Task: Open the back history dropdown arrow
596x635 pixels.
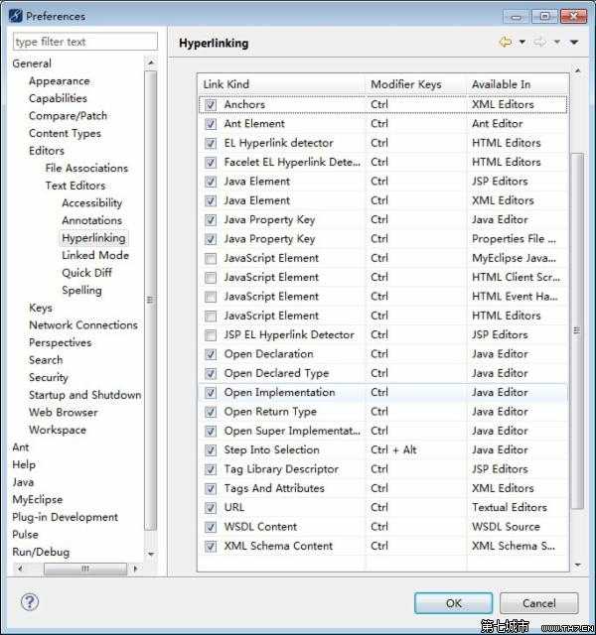Action: (x=522, y=42)
